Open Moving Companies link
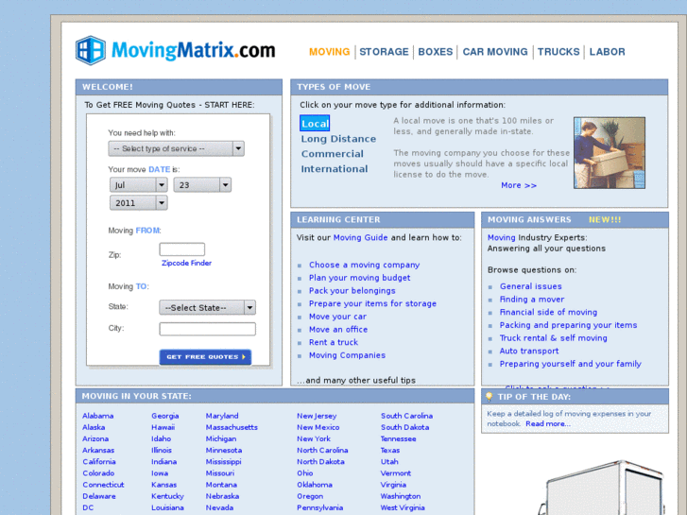Image resolution: width=687 pixels, height=515 pixels. click(347, 355)
